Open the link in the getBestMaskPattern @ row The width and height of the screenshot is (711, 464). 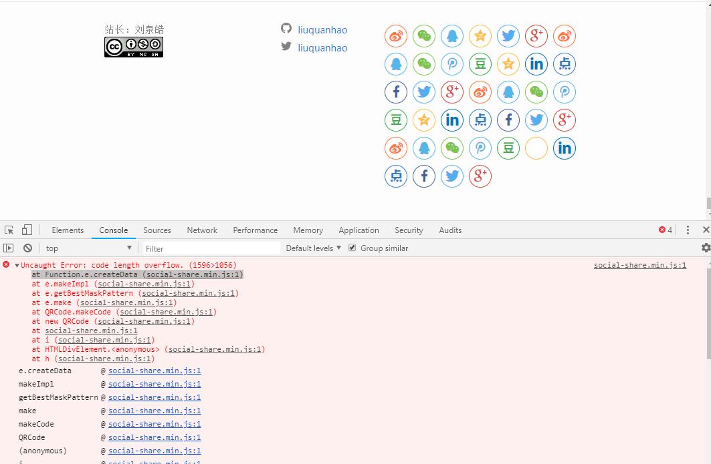point(155,397)
